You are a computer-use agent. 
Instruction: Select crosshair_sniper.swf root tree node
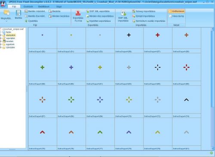(x=12, y=29)
